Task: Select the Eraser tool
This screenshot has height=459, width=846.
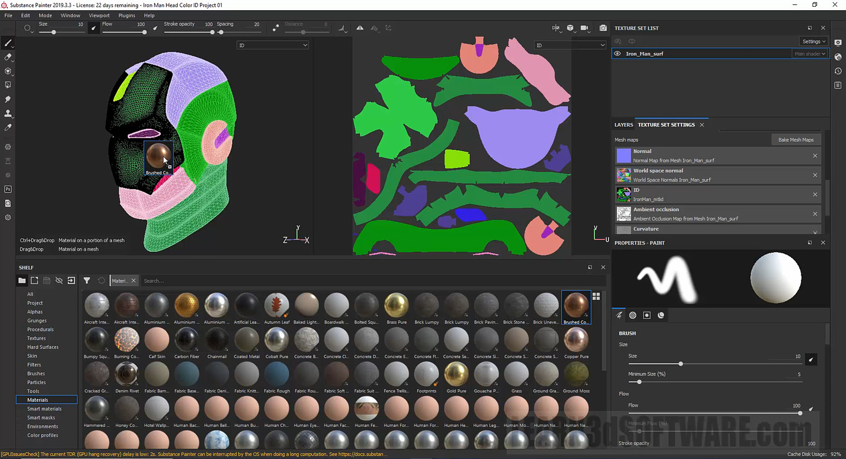Action: pos(8,57)
